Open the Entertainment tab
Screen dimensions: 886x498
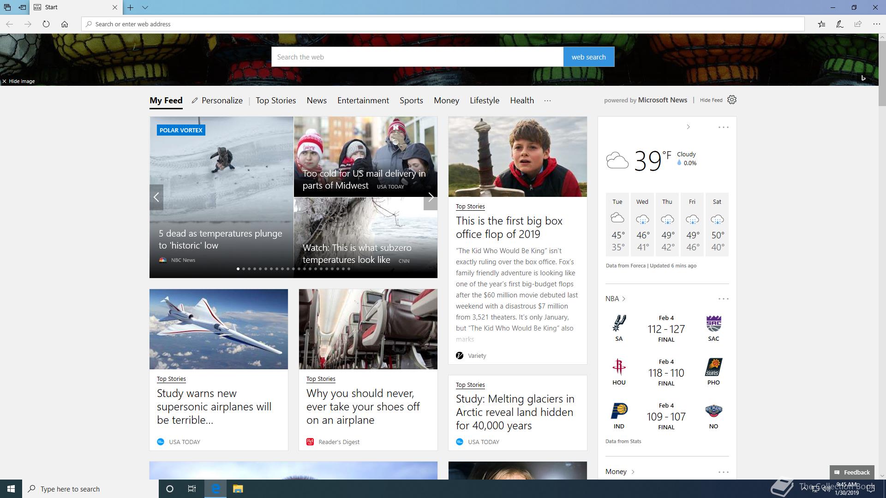click(363, 101)
